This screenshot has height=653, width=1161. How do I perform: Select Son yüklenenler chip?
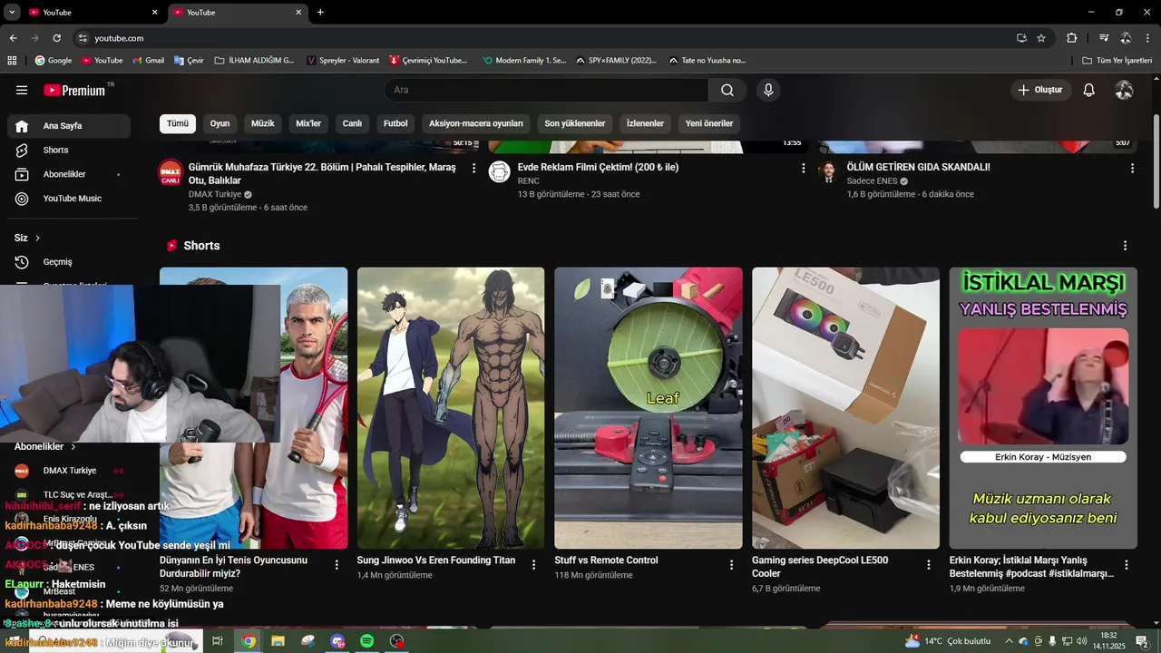click(575, 123)
